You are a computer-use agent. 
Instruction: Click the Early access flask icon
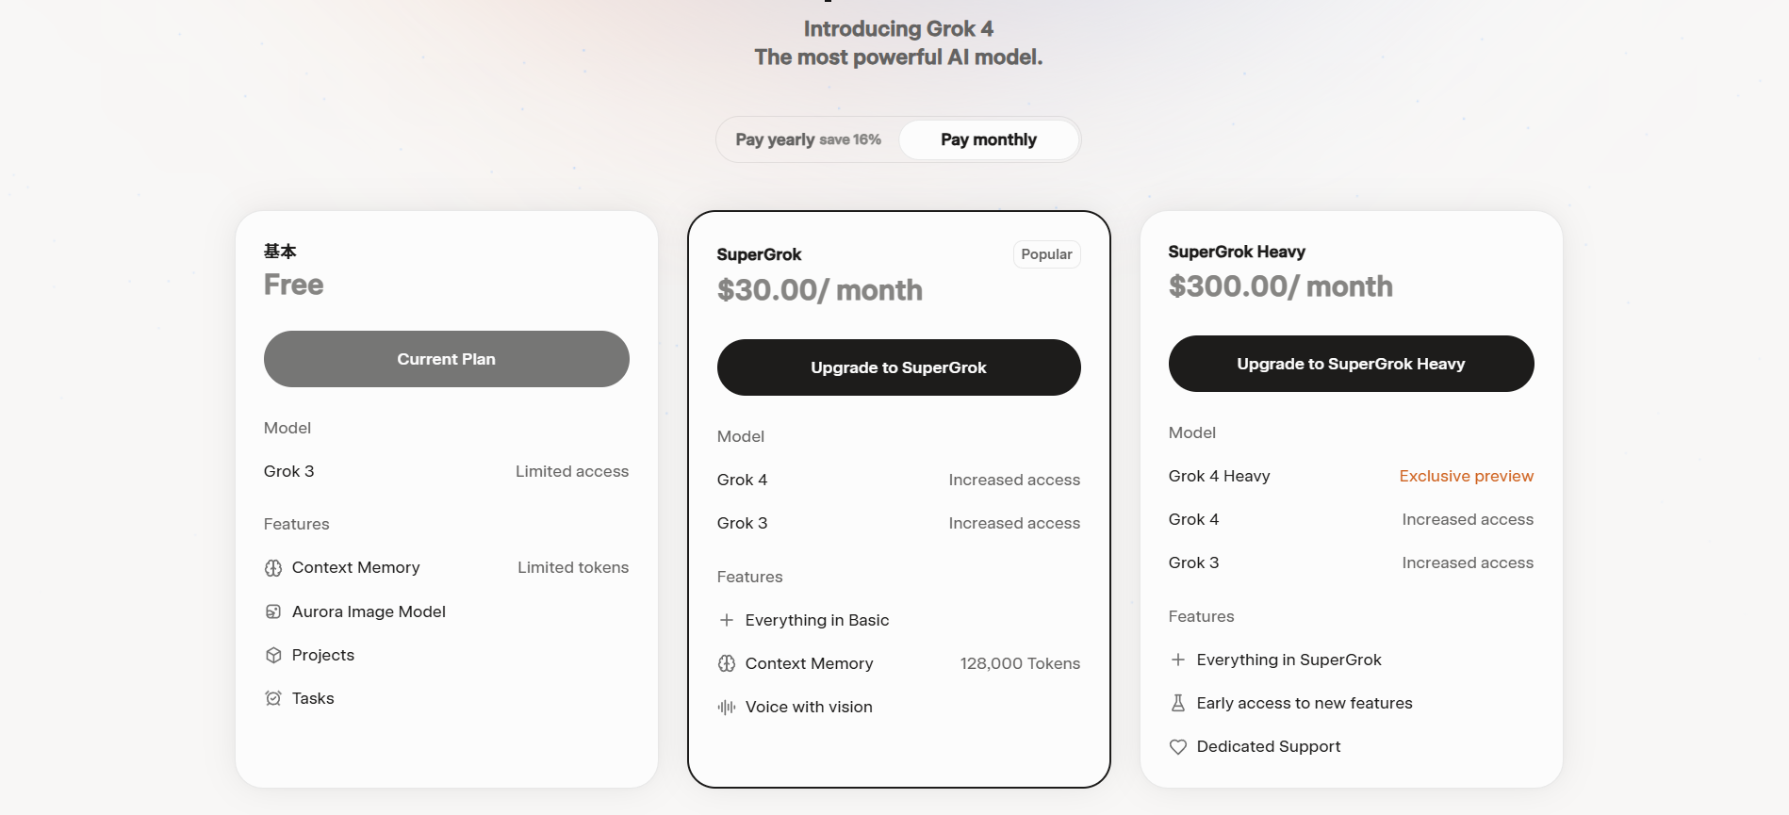pyautogui.click(x=1178, y=703)
